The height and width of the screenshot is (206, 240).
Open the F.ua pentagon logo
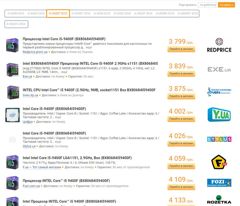(x=219, y=162)
